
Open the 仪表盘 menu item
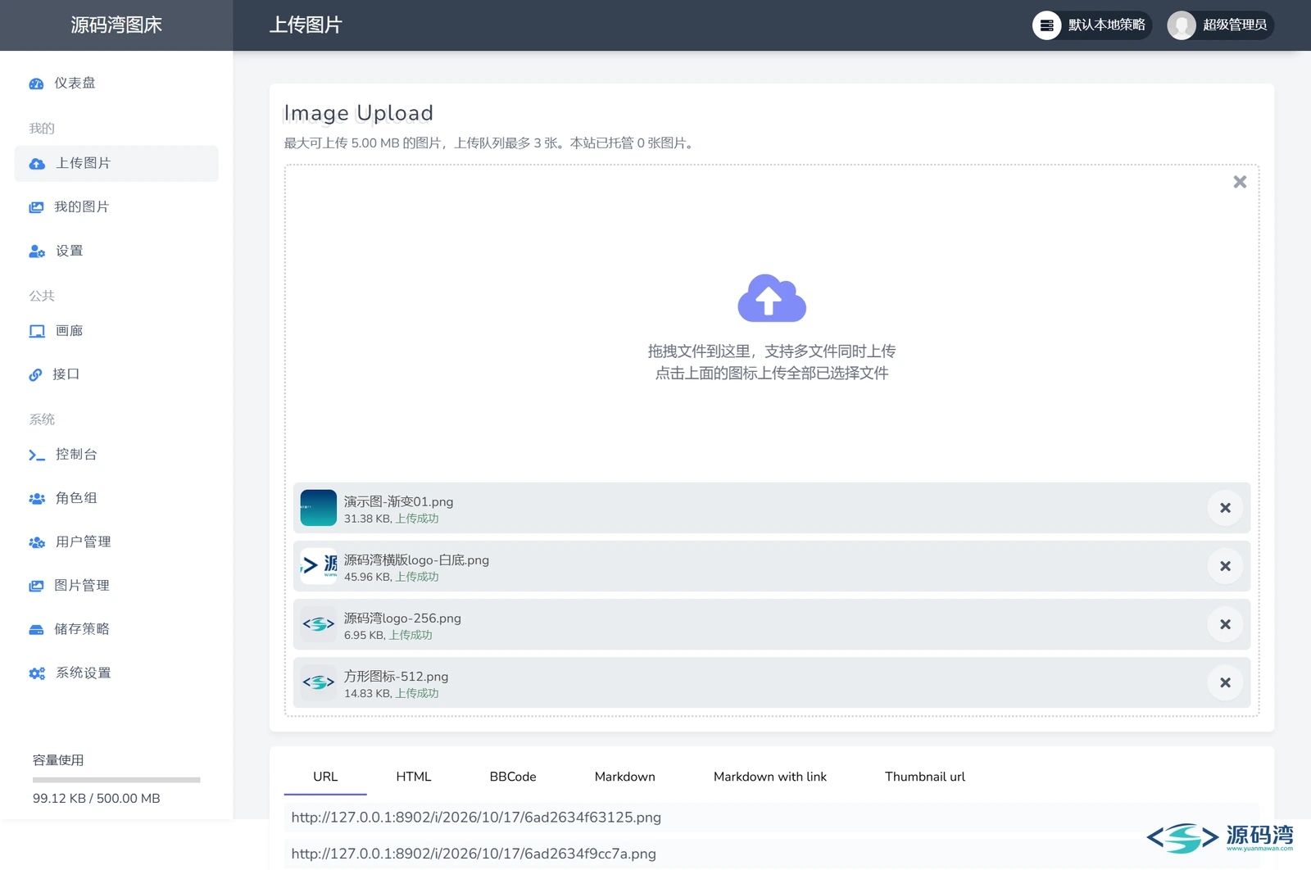click(116, 84)
